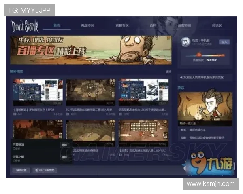Click the view count icon under third video
The width and height of the screenshot is (243, 194).
[120, 114]
